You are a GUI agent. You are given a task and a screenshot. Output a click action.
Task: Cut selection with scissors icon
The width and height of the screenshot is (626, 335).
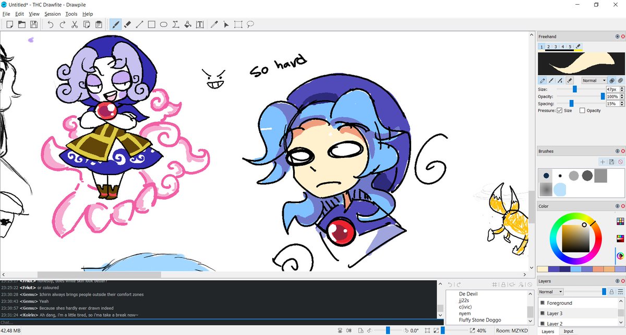point(75,24)
